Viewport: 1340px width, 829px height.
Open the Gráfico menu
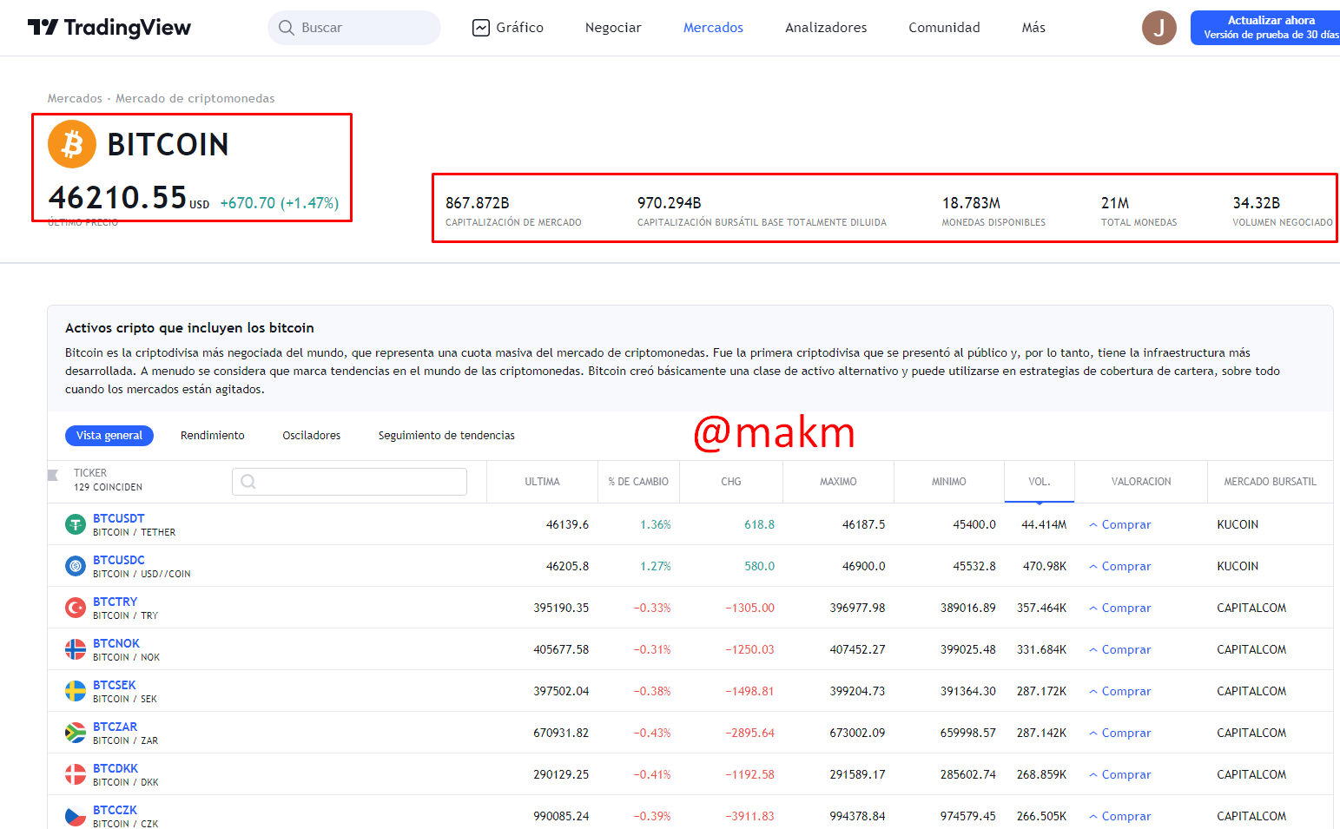(x=508, y=28)
